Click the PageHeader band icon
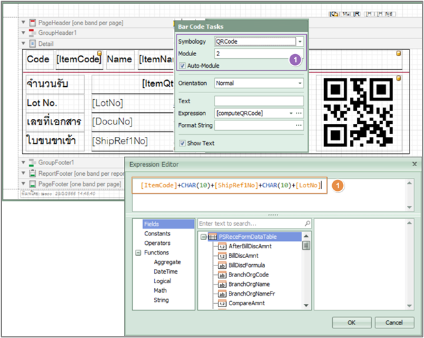This screenshot has width=424, height=338. 32,23
